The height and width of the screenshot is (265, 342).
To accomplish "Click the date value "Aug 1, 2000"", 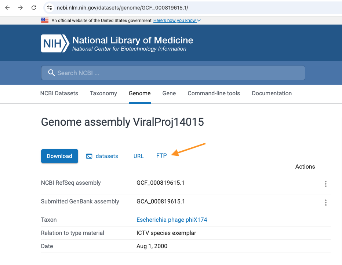I will (x=152, y=246).
